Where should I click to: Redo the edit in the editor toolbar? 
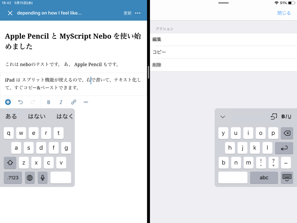tap(33, 102)
